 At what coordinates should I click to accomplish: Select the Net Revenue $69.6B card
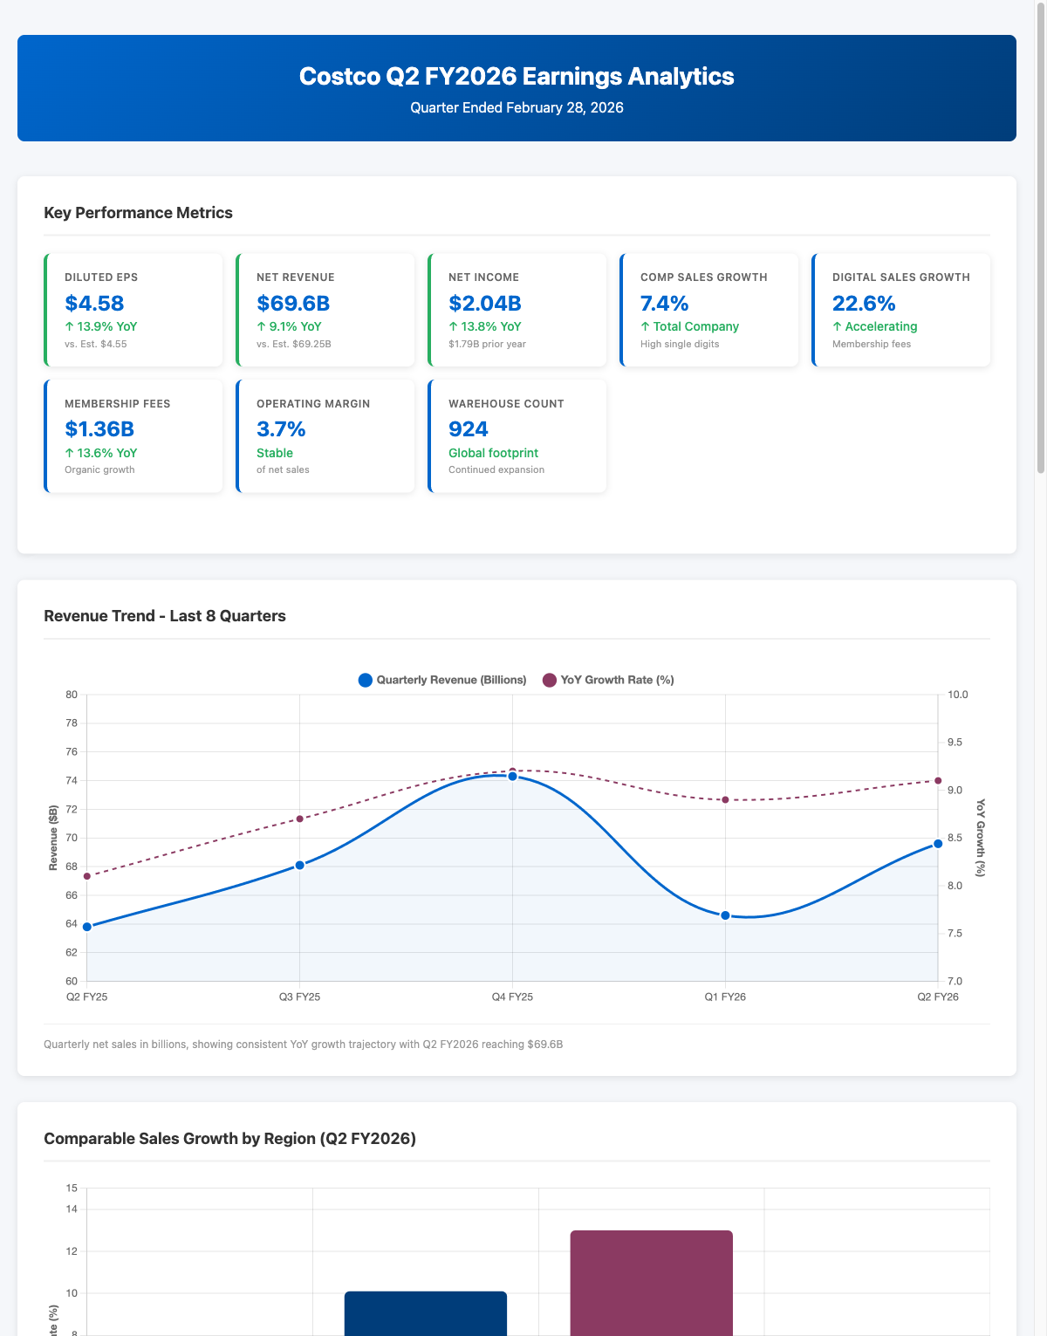pos(325,310)
